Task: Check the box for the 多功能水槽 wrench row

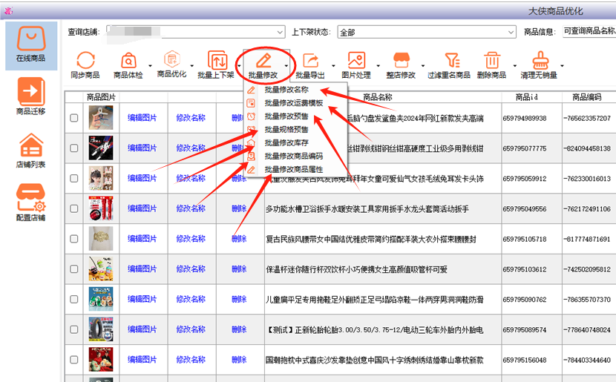Action: click(74, 209)
